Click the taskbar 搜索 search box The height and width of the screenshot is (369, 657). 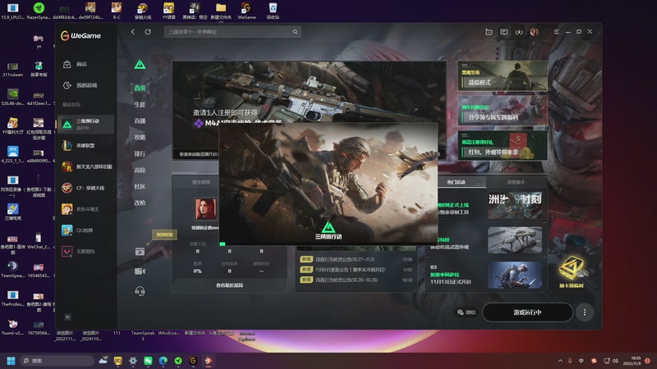pyautogui.click(x=57, y=361)
